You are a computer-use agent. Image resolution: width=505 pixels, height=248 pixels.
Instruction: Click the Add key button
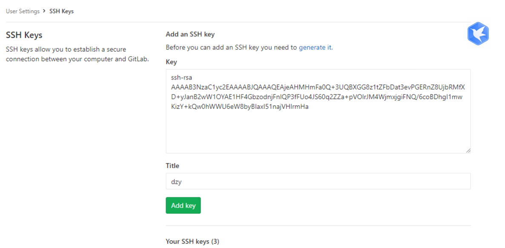tap(183, 205)
